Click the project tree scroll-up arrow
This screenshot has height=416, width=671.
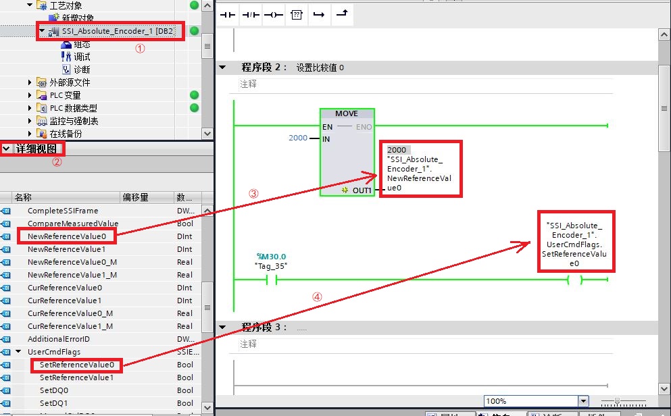point(207,5)
